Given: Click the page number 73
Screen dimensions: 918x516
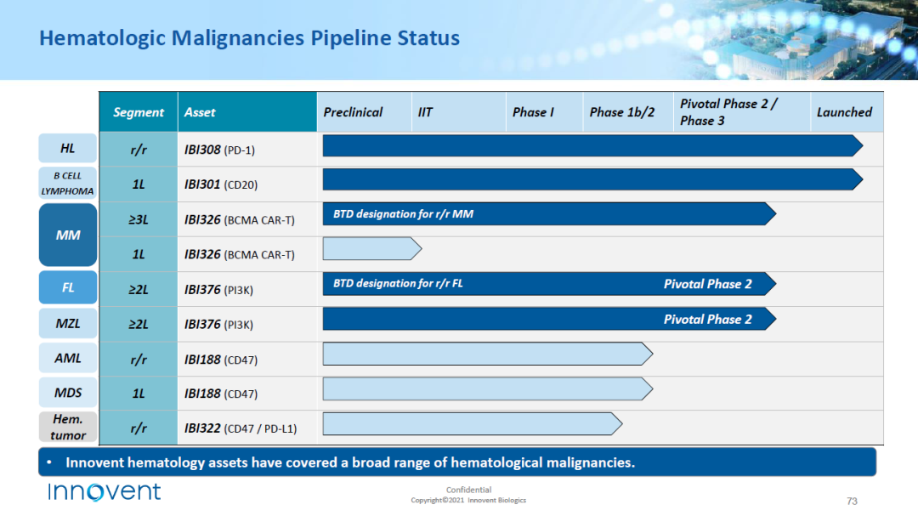Looking at the screenshot, I should [x=852, y=502].
